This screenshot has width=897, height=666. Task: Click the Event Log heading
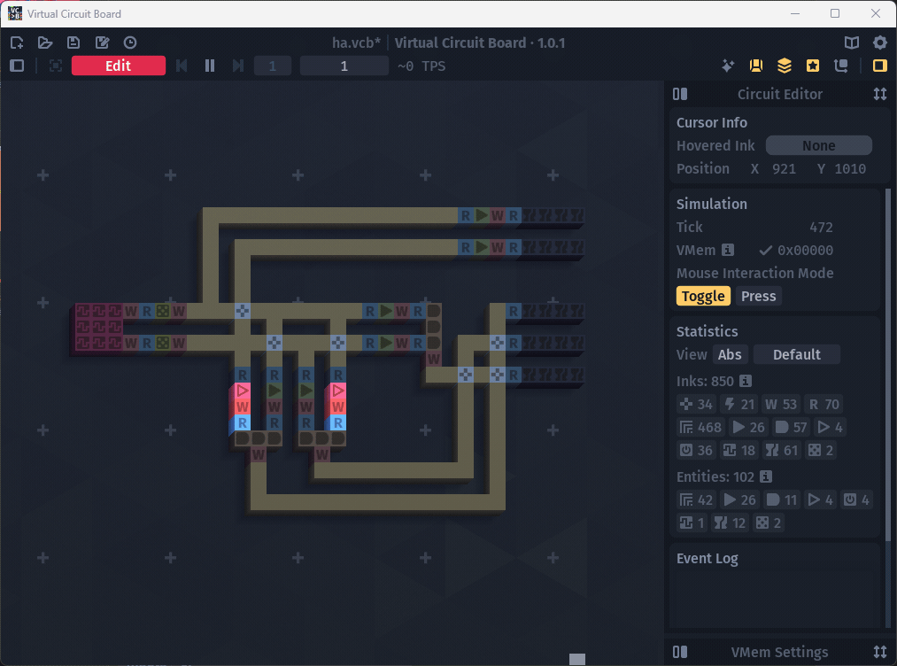tap(708, 559)
